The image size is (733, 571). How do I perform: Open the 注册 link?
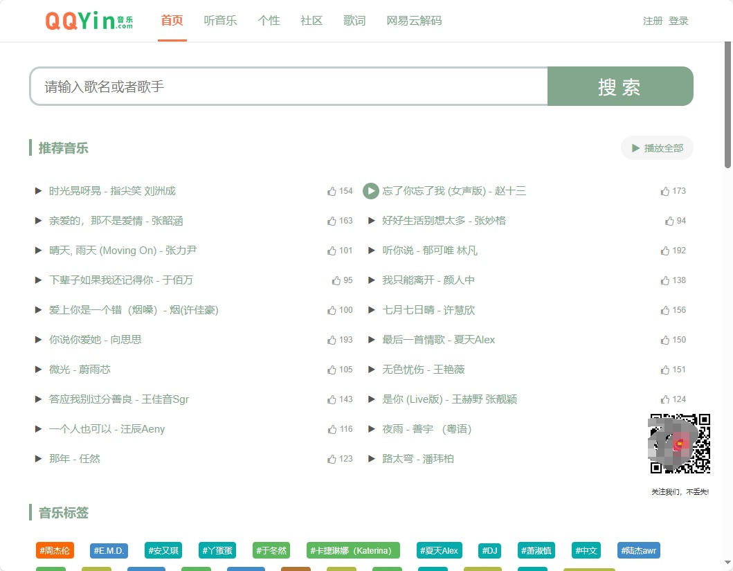(x=652, y=21)
